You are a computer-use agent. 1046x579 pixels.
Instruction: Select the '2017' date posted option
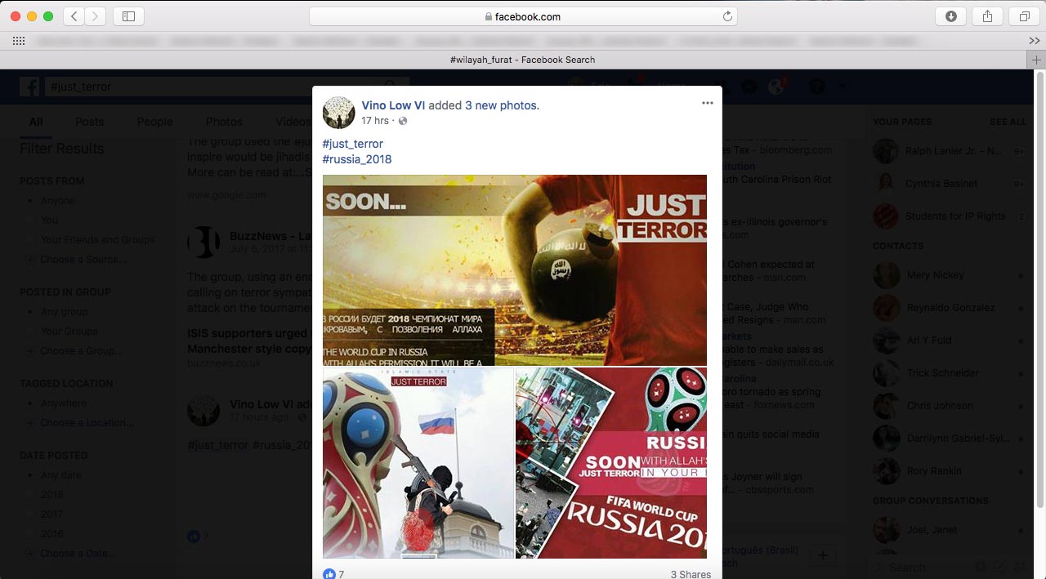pos(51,514)
